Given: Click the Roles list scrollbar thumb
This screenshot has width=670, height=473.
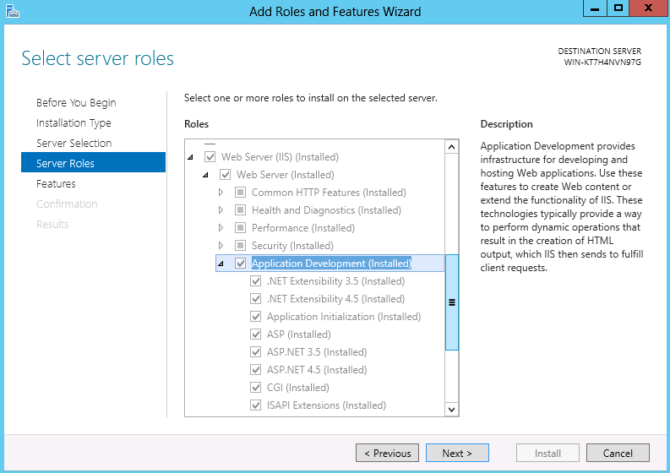Looking at the screenshot, I should (x=452, y=302).
